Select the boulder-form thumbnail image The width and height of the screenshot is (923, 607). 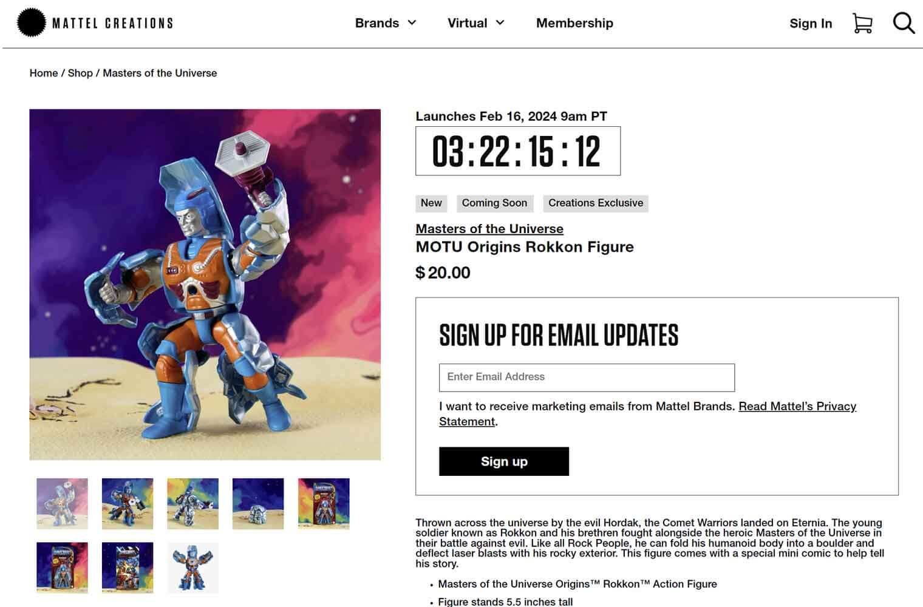coord(258,504)
